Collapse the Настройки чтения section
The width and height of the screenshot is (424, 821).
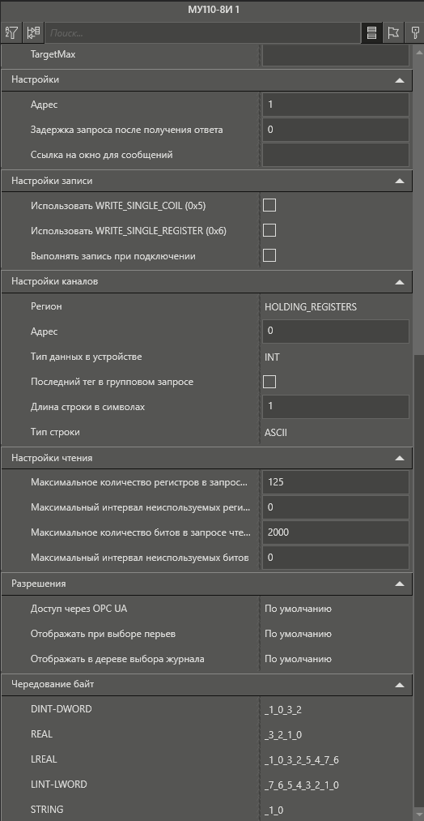tap(400, 458)
